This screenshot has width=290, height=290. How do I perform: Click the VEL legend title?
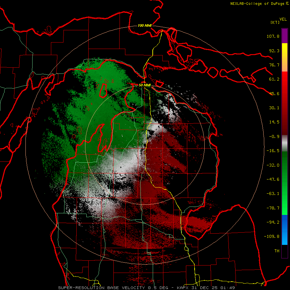[283, 19]
